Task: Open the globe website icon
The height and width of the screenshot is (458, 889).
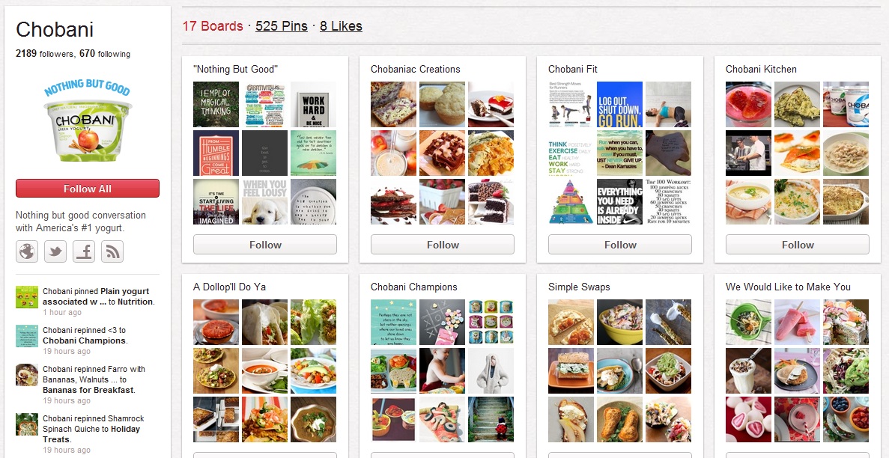Action: point(27,251)
